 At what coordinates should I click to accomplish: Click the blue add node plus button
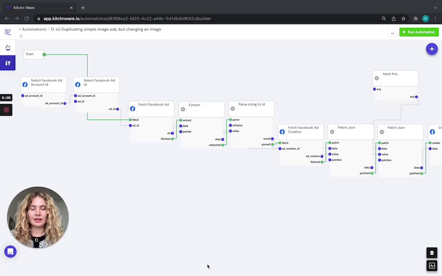click(x=432, y=49)
